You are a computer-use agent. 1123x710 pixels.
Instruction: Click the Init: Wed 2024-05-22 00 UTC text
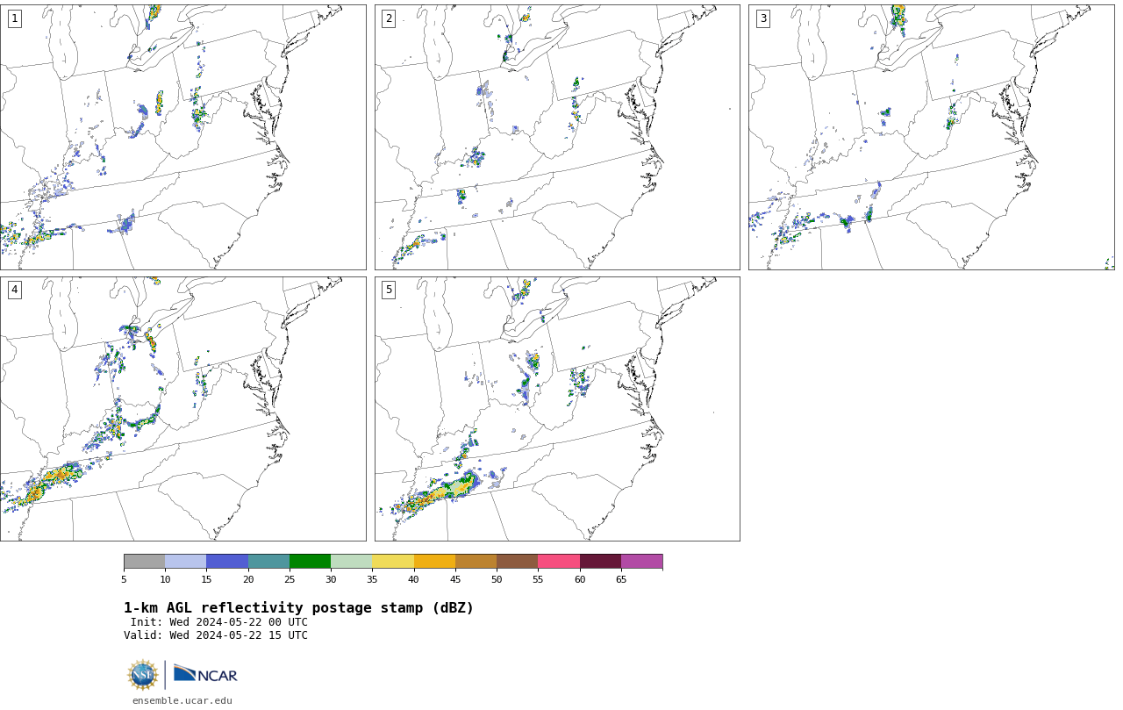(x=219, y=622)
